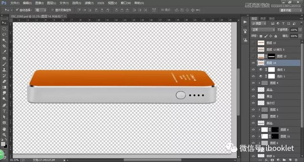This screenshot has height=162, width=304.
Task: Open the blend mode 正常 dropdown
Action: pyautogui.click(x=263, y=30)
